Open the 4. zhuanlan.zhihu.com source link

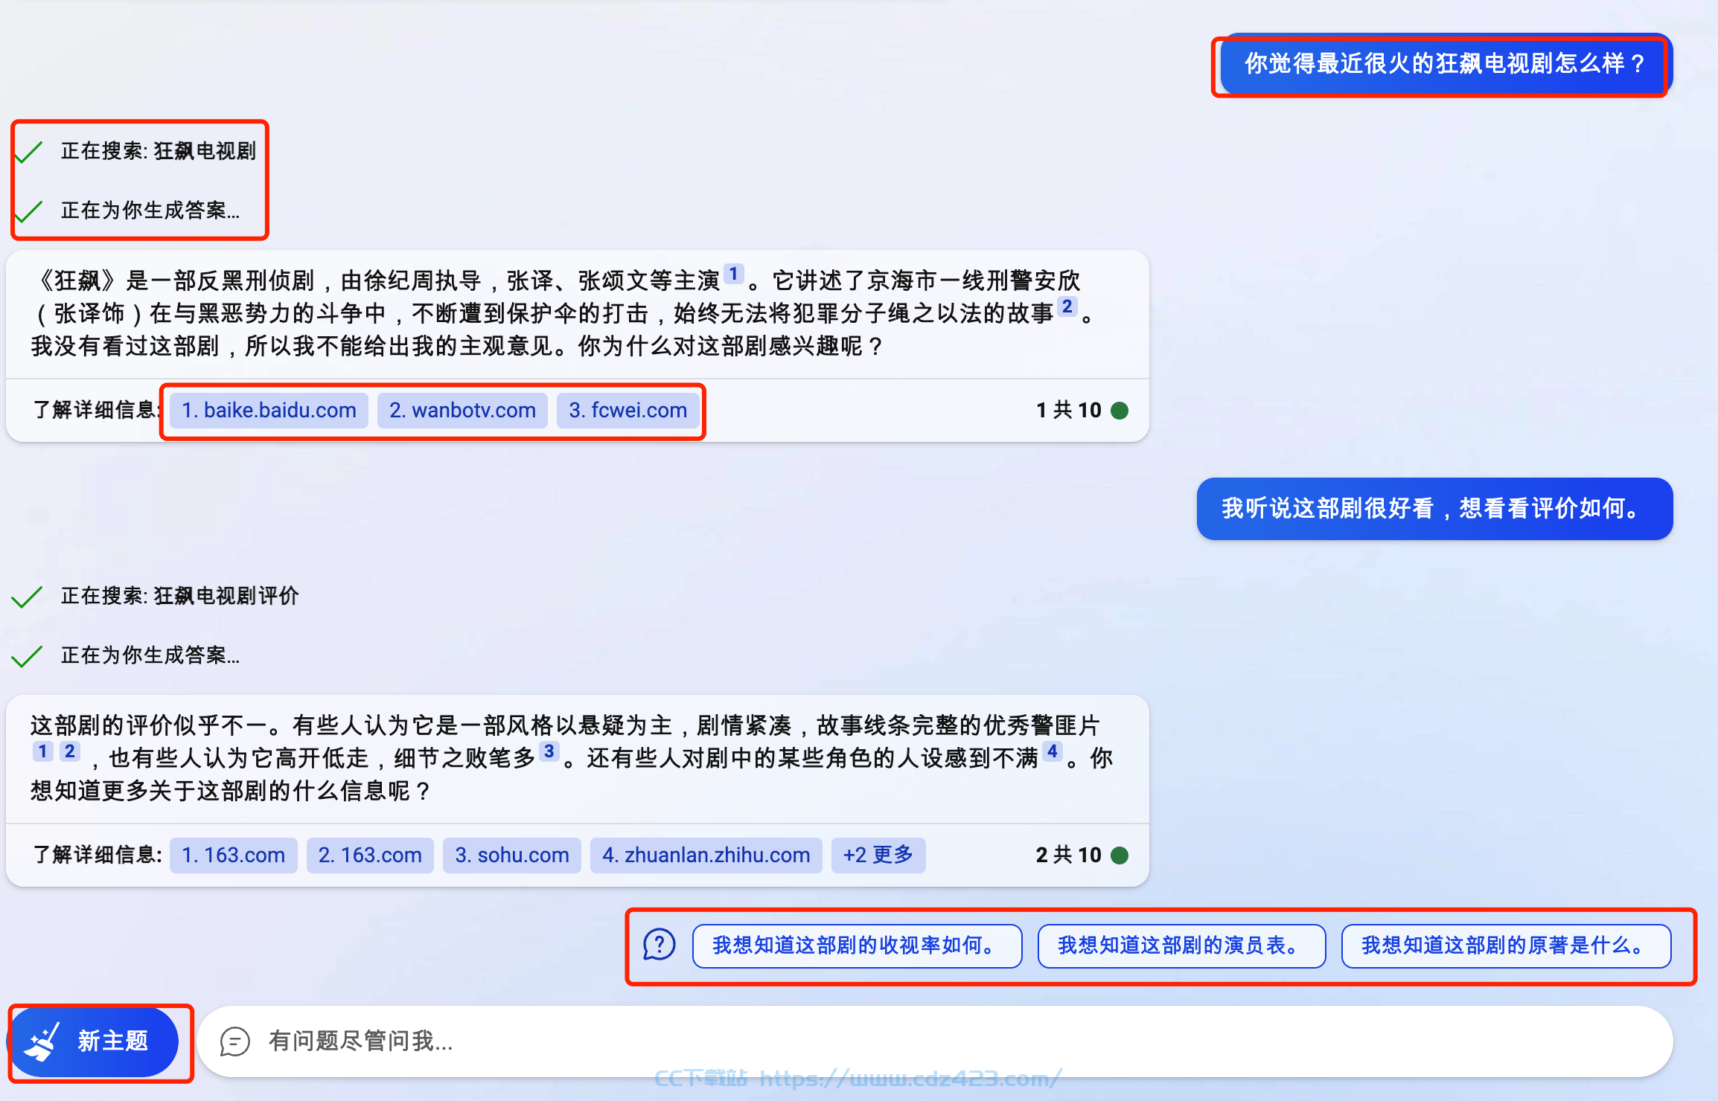click(x=706, y=856)
